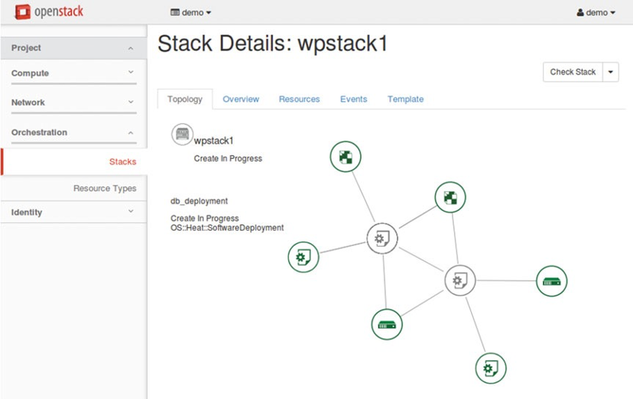Image resolution: width=633 pixels, height=399 pixels.
Task: Click the Check Stack button
Action: tap(573, 72)
